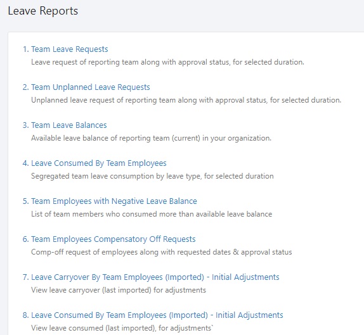Image resolution: width=364 pixels, height=335 pixels.
Task: Click description 'Leave request of reporting team along with approval status'
Action: [167, 62]
